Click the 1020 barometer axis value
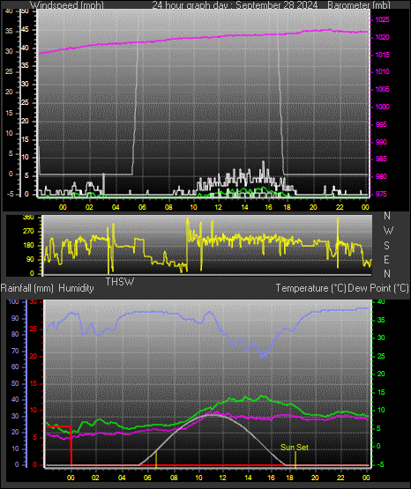The width and height of the screenshot is (411, 489). pos(382,37)
